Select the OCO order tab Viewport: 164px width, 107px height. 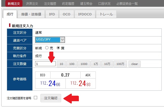(66, 14)
